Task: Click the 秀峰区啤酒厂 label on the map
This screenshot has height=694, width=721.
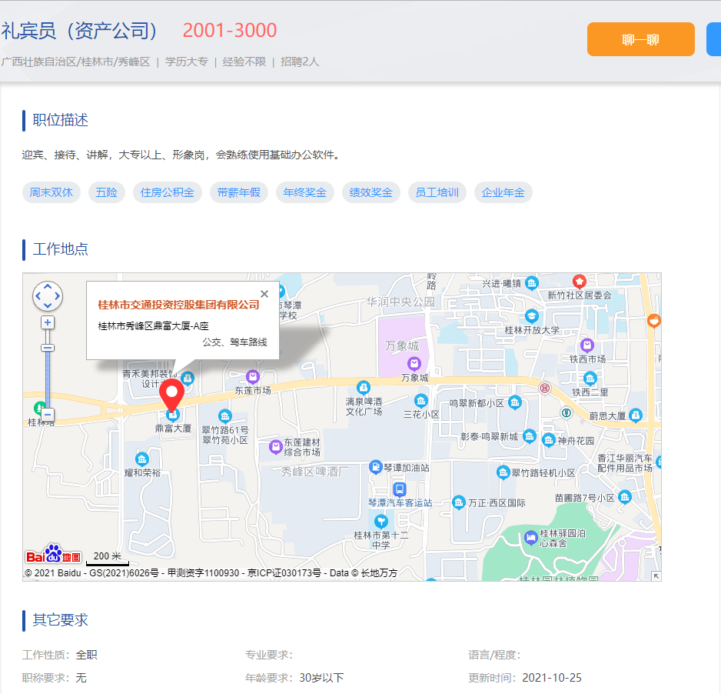Action: [315, 472]
